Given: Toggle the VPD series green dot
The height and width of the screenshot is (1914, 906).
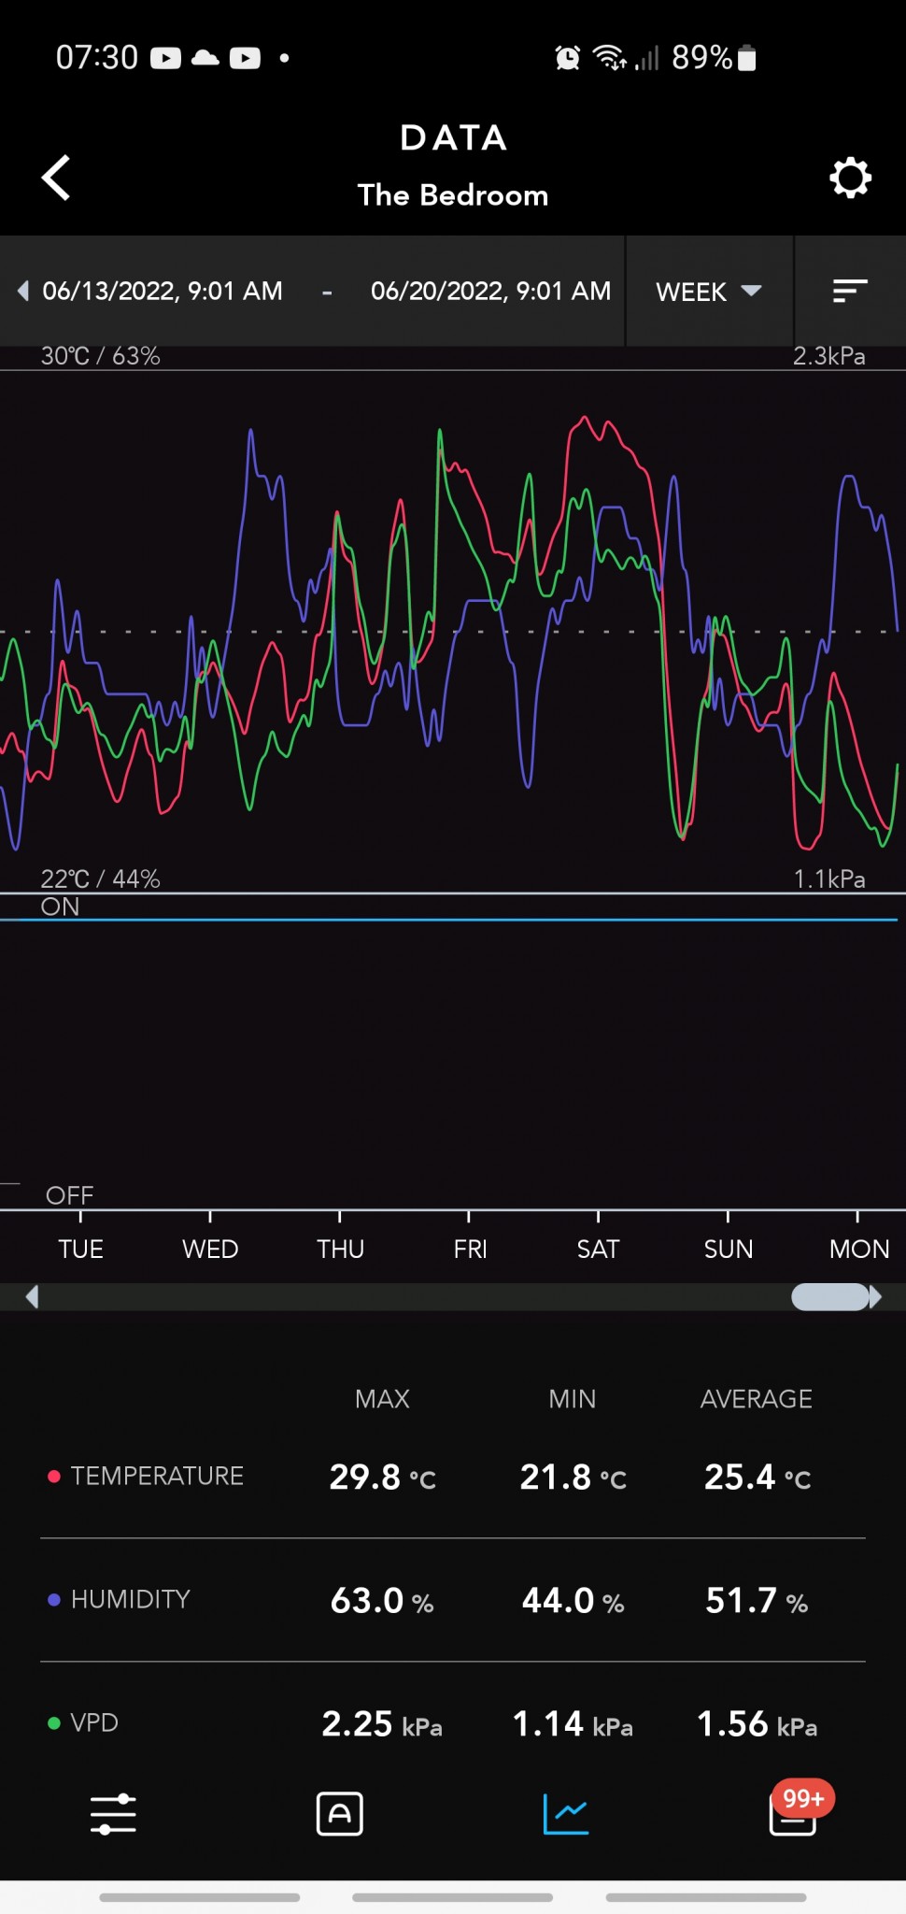Looking at the screenshot, I should point(54,1723).
